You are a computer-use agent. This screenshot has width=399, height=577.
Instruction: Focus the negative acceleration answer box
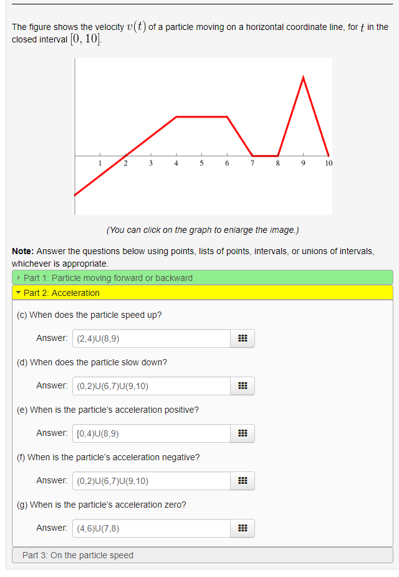coord(150,480)
